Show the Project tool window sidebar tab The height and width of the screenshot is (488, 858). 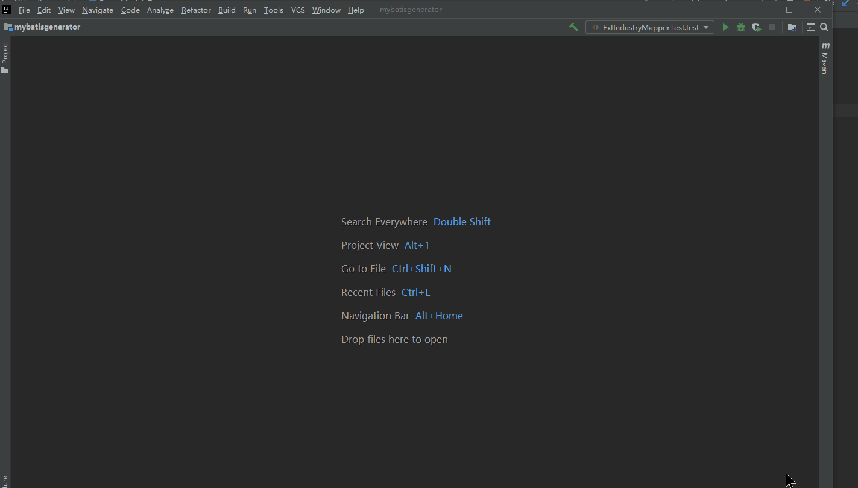[x=5, y=55]
